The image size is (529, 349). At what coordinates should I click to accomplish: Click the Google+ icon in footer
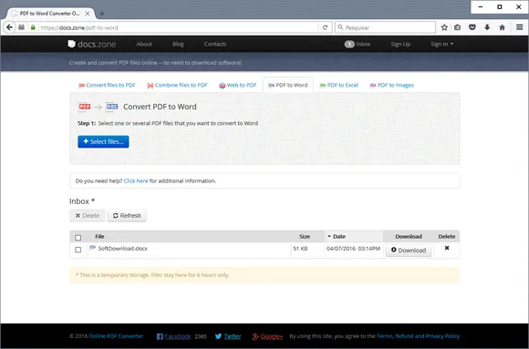click(x=255, y=336)
